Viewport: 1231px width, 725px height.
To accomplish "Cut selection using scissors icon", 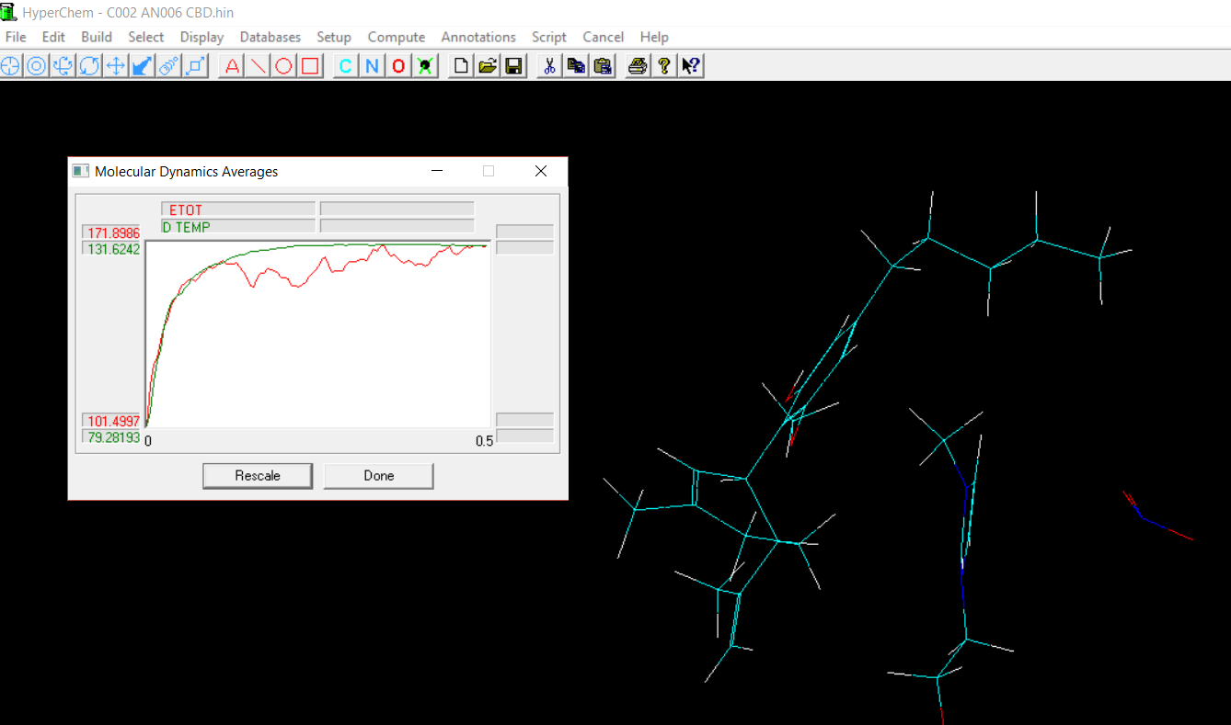I will pos(549,66).
